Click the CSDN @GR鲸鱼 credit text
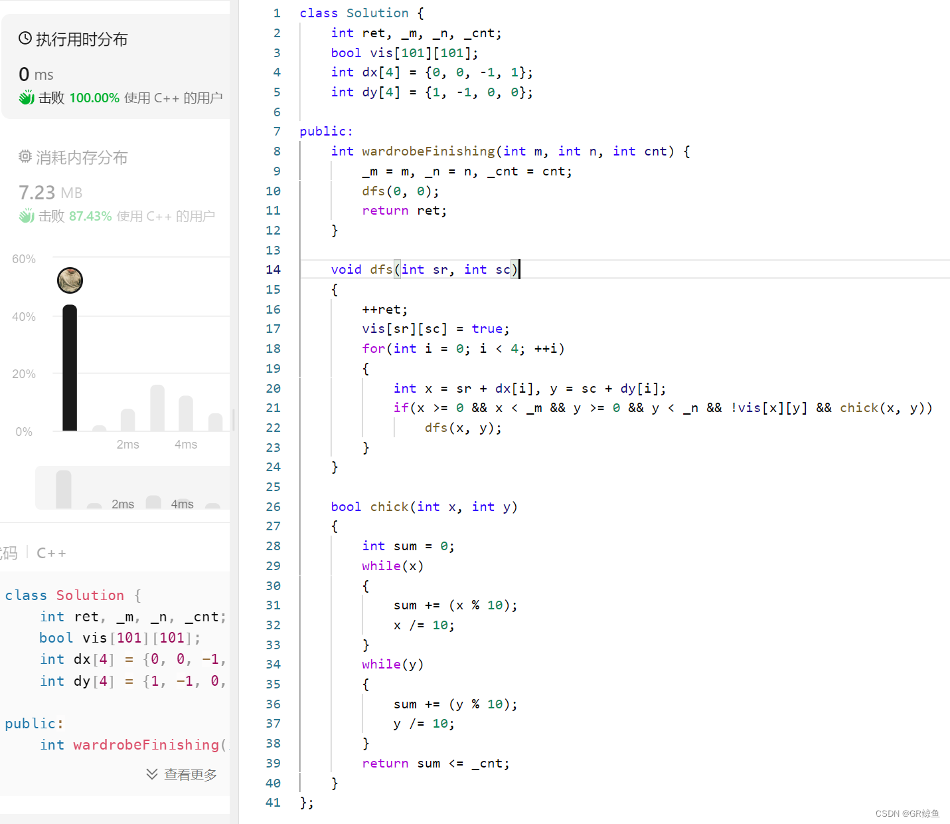This screenshot has height=824, width=950. tap(908, 813)
